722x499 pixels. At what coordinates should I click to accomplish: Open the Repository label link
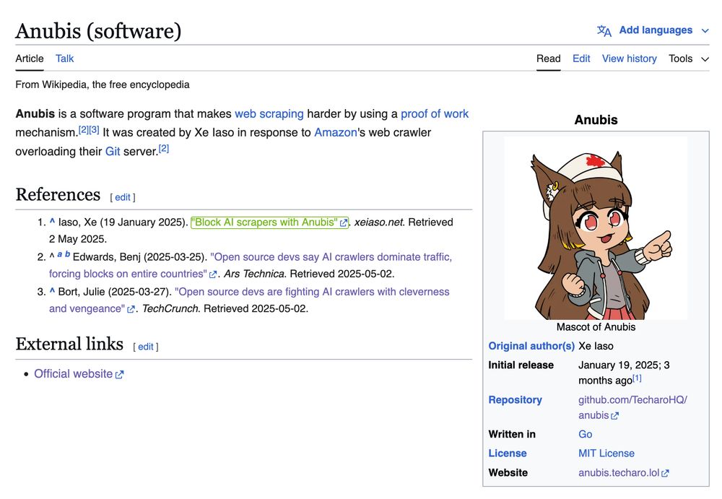point(516,400)
